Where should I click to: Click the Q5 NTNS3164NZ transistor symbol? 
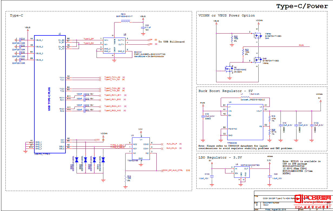[x=229, y=69]
